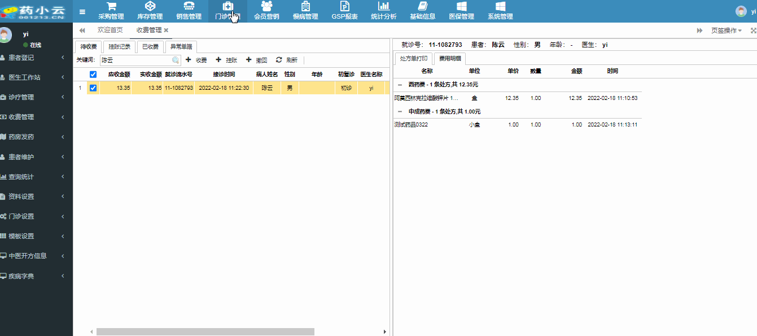Collapse the 中成药费 group
This screenshot has height=336, width=757.
[x=400, y=112]
